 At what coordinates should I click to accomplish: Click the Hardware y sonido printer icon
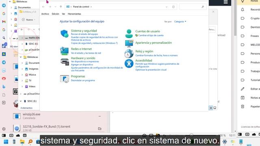click(x=65, y=62)
